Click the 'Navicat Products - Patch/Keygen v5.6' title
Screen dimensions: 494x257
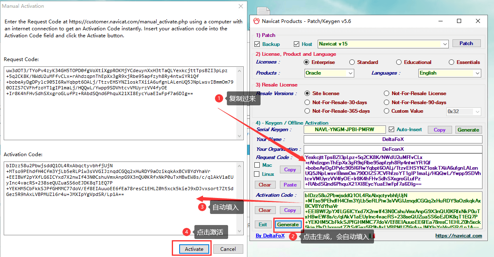(x=307, y=21)
